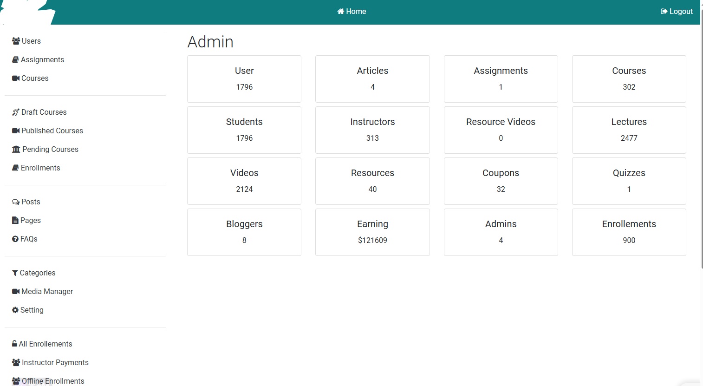703x386 pixels.
Task: Select the Enrollements card showing 900
Action: pyautogui.click(x=629, y=232)
